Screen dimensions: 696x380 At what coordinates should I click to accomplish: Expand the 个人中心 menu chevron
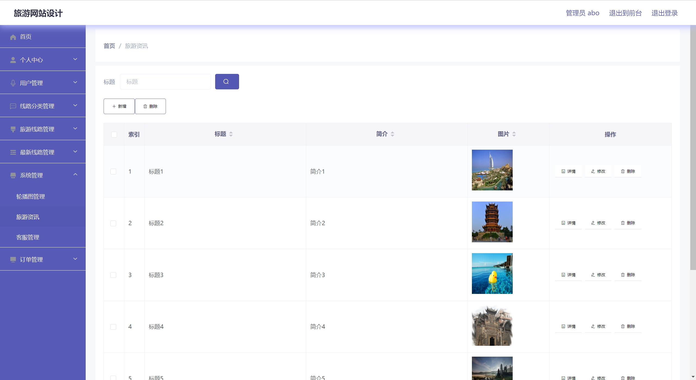coord(75,59)
